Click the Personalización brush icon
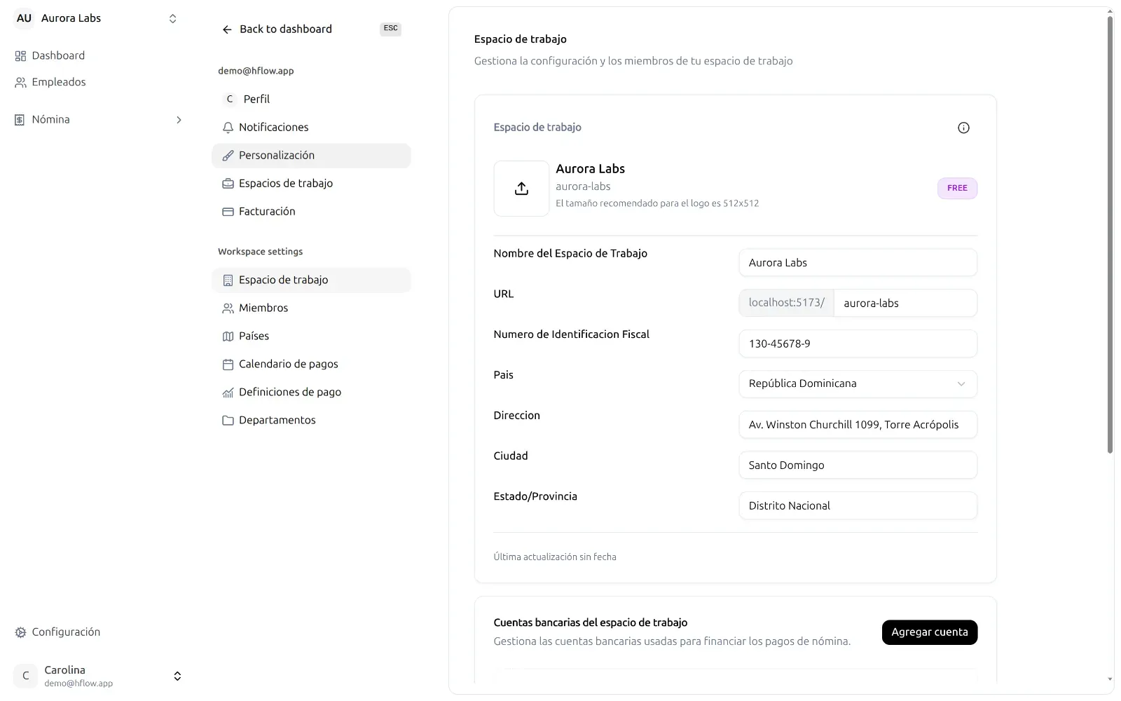The width and height of the screenshot is (1121, 701). click(228, 156)
